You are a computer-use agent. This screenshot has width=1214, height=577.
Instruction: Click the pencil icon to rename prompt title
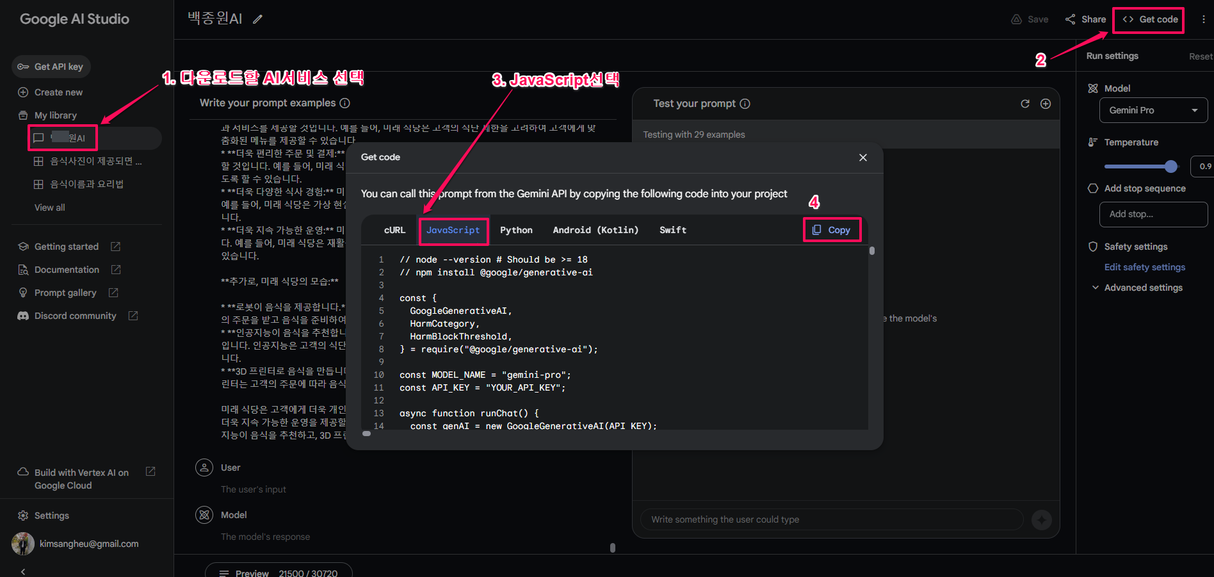pos(257,19)
